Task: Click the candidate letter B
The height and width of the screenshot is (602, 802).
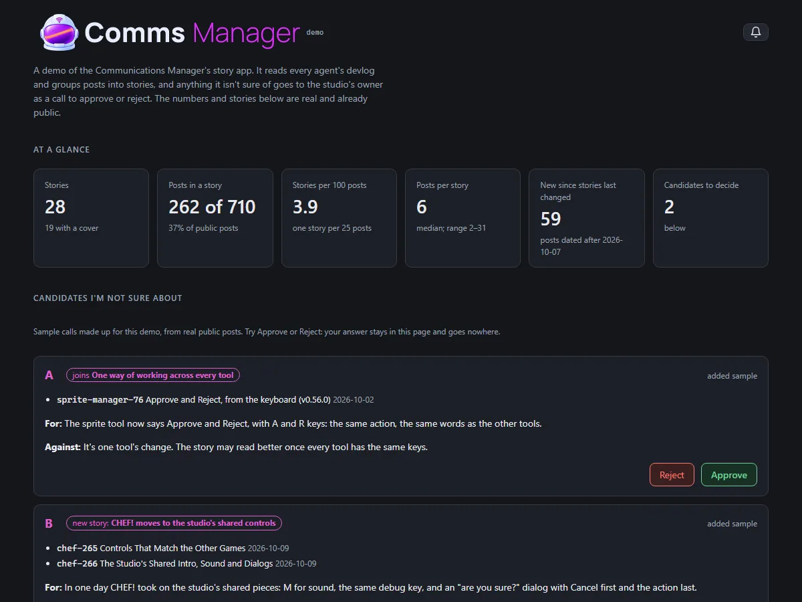Action: click(x=49, y=523)
